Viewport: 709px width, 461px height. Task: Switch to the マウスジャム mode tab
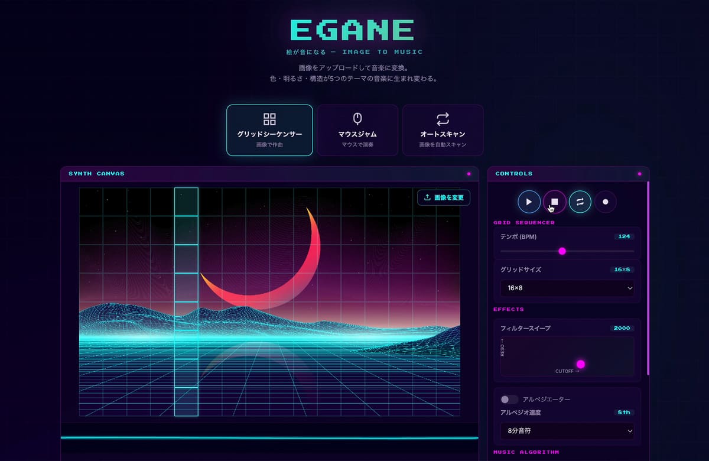[x=357, y=130]
